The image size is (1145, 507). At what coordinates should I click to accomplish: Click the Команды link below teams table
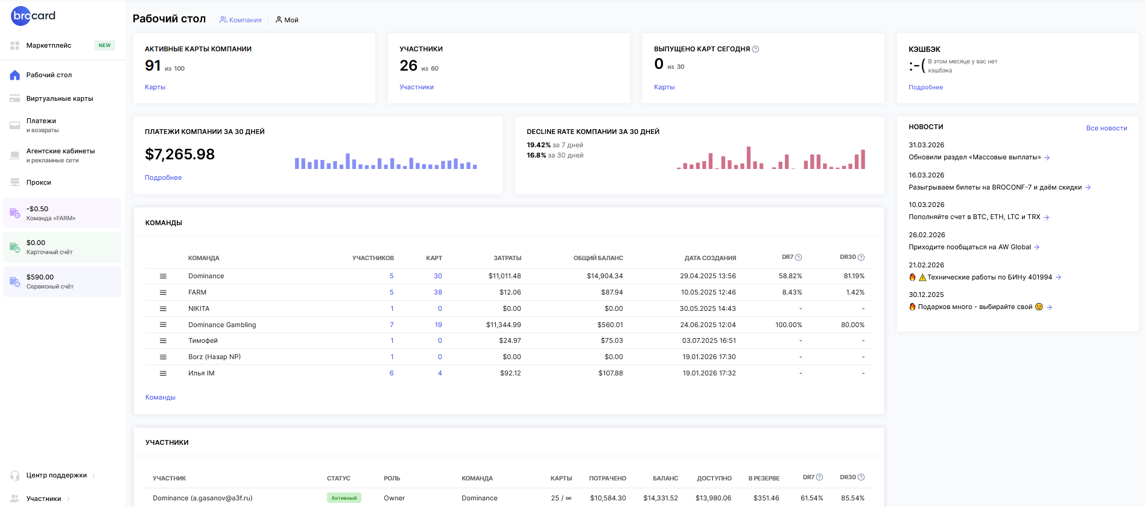pos(160,397)
